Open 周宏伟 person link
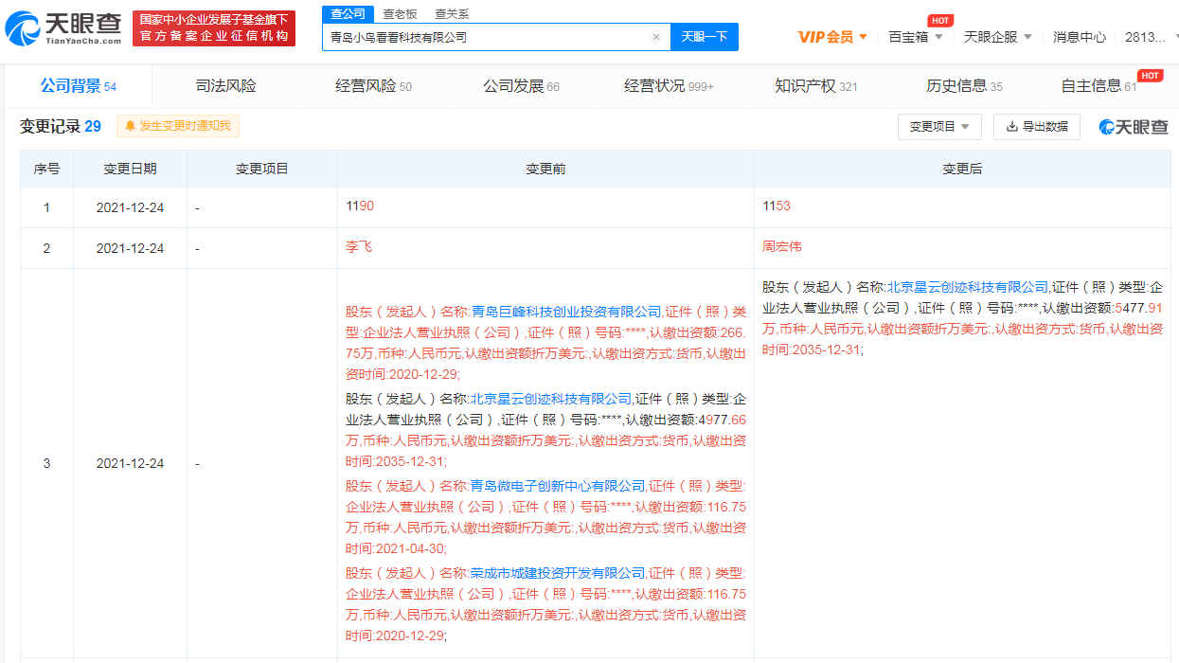The height and width of the screenshot is (663, 1179). (x=781, y=246)
